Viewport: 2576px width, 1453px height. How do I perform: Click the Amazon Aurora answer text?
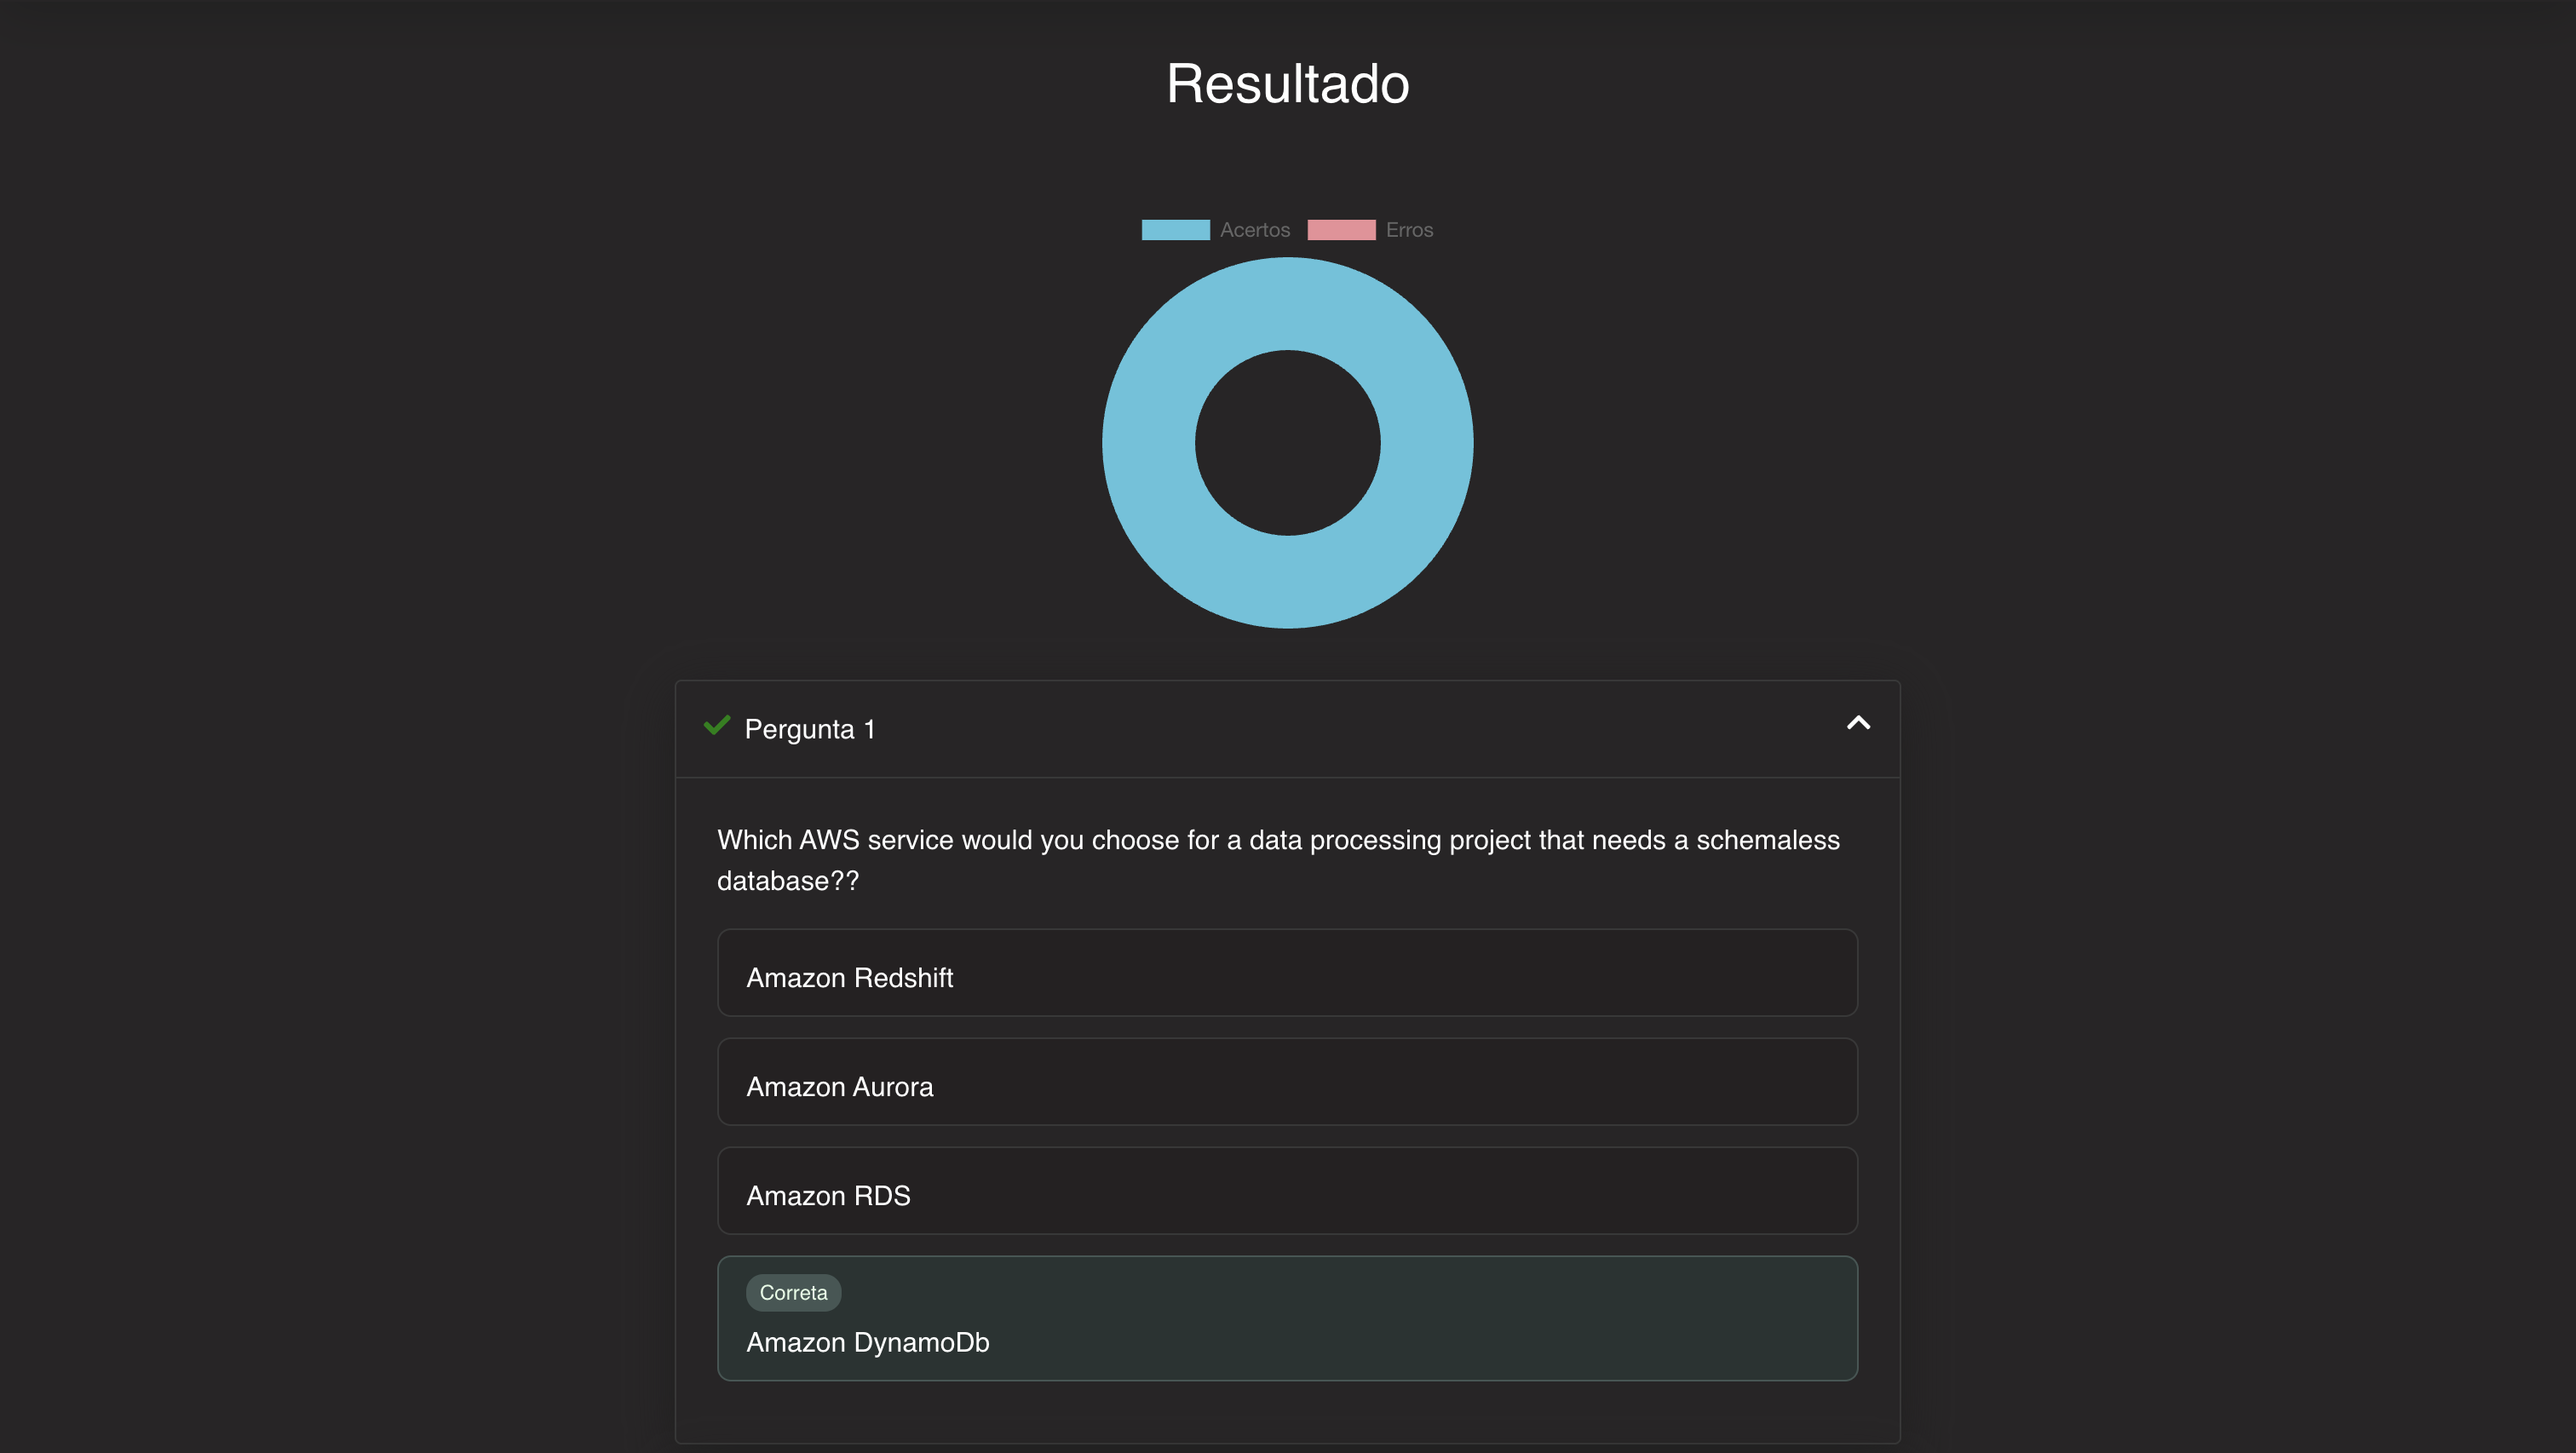point(839,1087)
